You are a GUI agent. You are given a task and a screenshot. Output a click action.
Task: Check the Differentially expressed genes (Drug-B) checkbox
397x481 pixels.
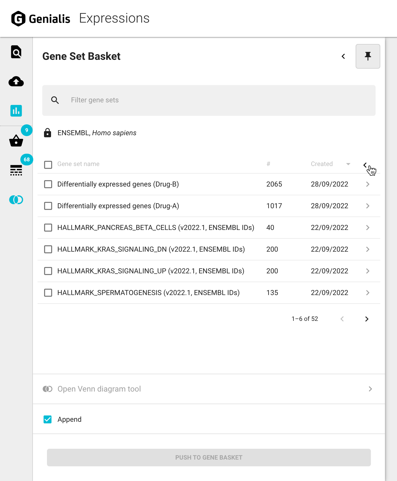(x=48, y=184)
